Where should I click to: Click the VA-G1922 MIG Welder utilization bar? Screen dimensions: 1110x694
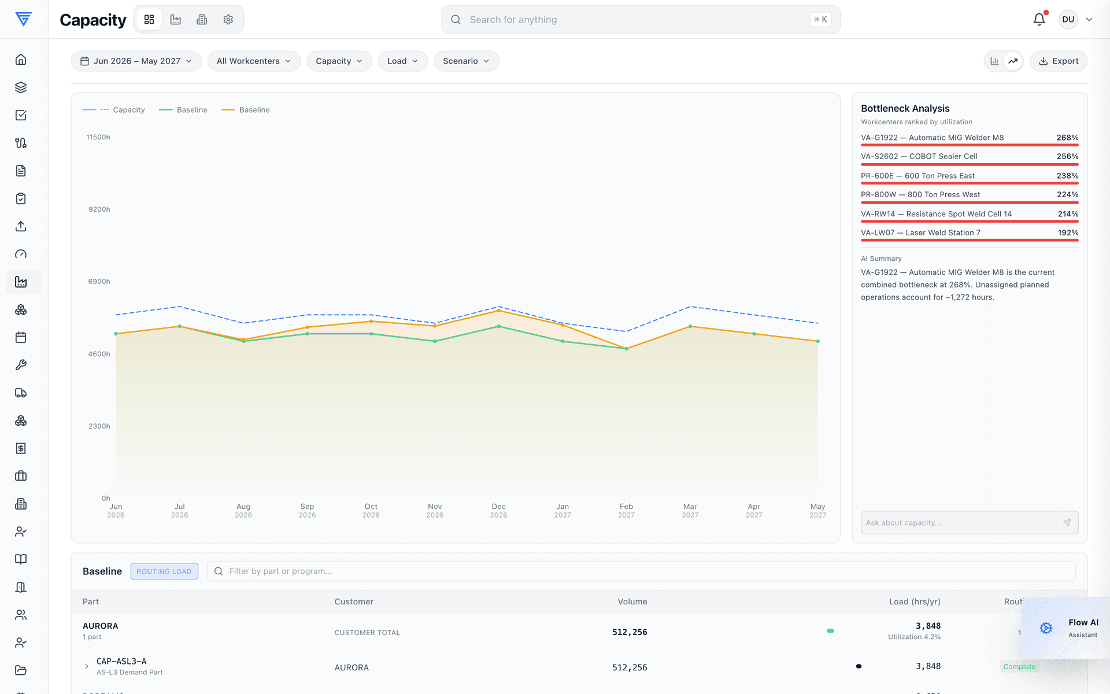tap(970, 145)
